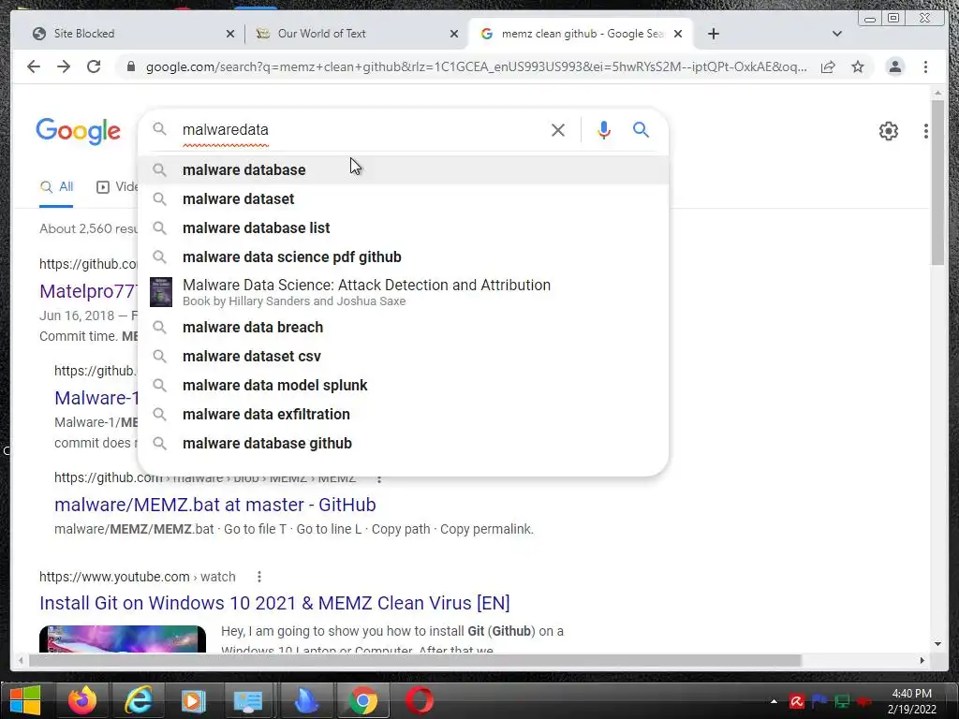The height and width of the screenshot is (719, 959).
Task: Launch Firefox from the taskbar
Action: pyautogui.click(x=82, y=700)
